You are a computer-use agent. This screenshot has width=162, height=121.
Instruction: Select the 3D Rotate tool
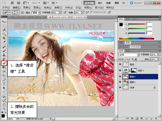[x=4, y=97]
